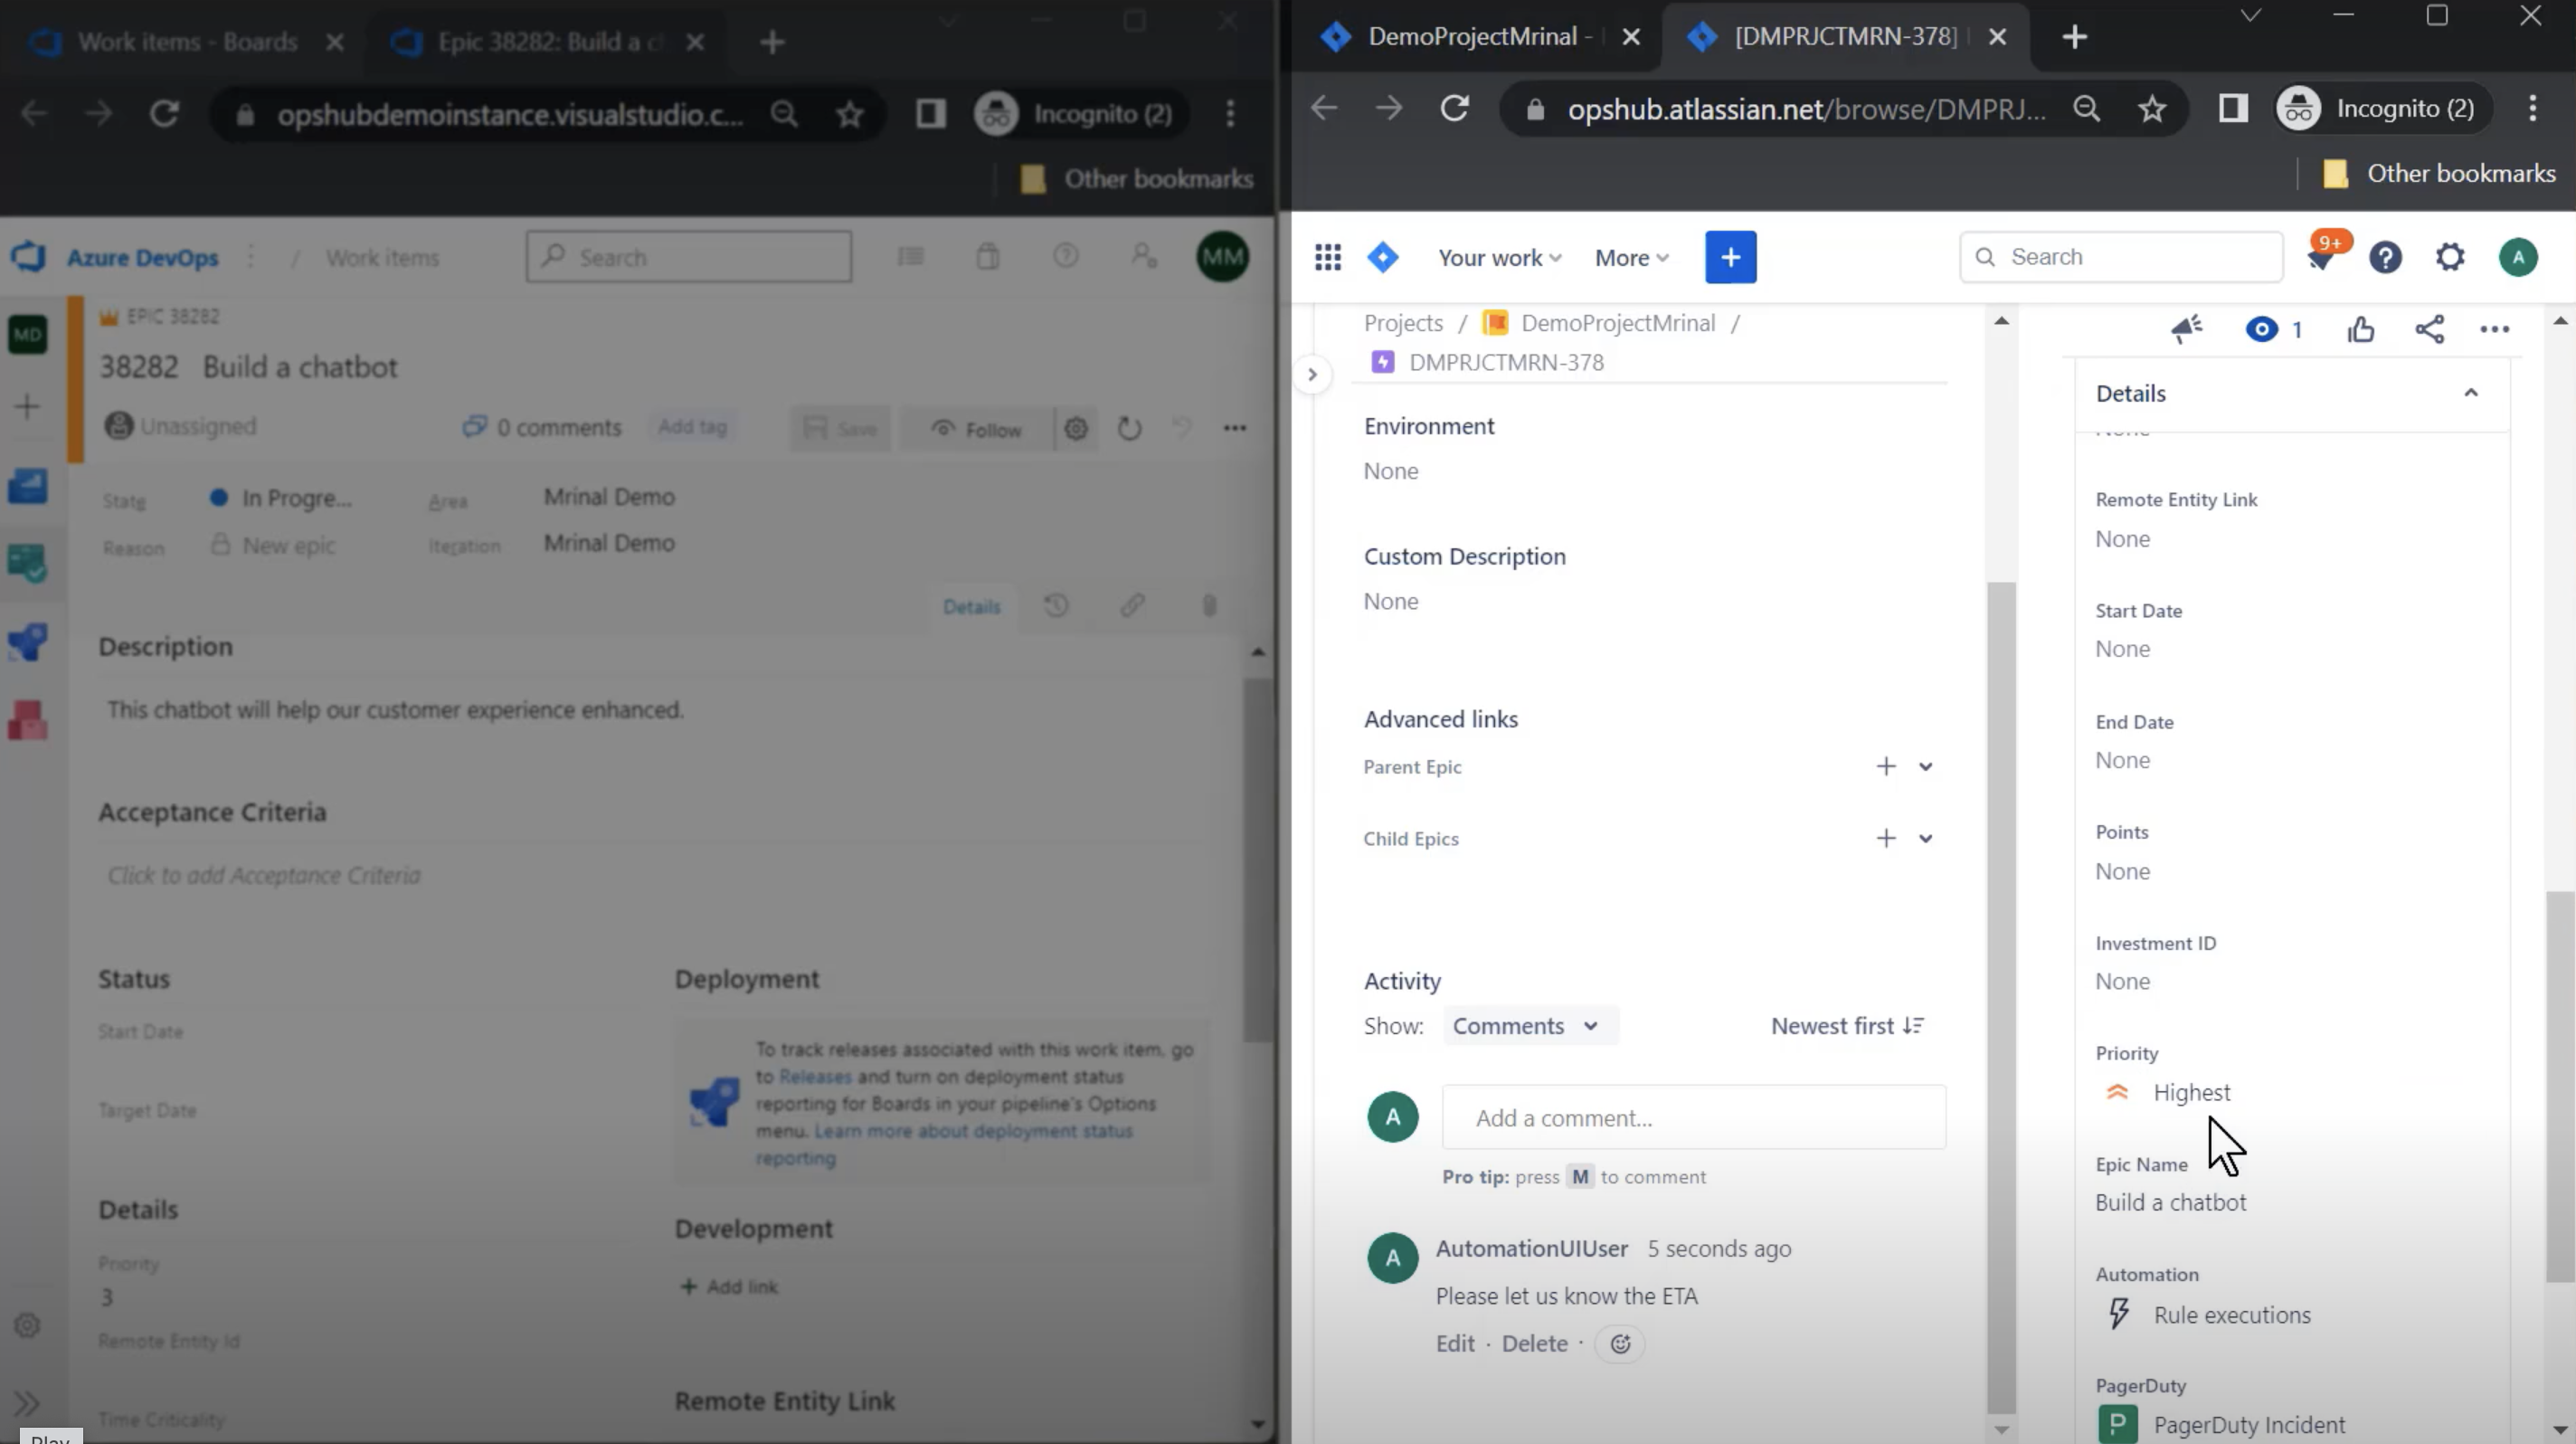This screenshot has width=2576, height=1444.
Task: Click into the Add a comment field
Action: click(x=1694, y=1118)
